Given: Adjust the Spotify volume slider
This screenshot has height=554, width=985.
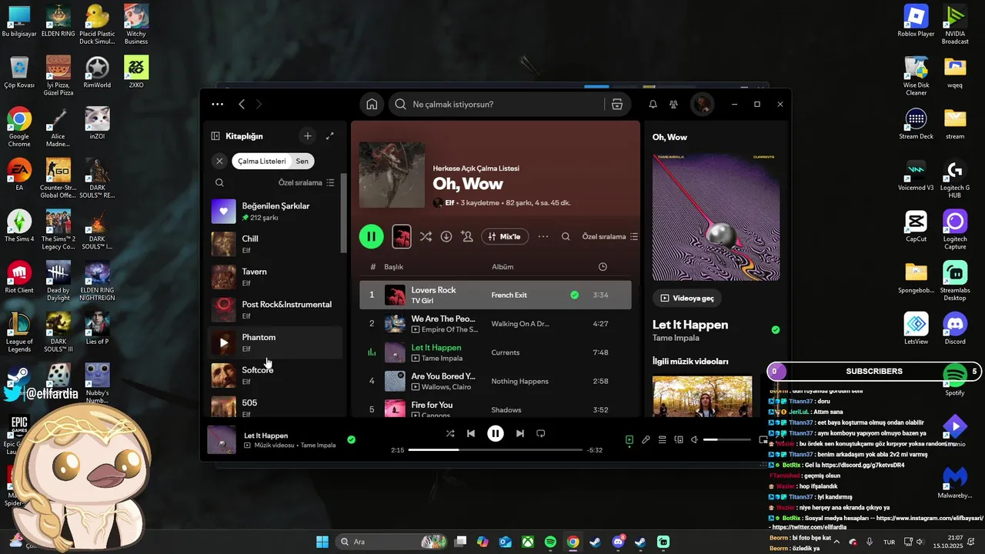Looking at the screenshot, I should 726,440.
